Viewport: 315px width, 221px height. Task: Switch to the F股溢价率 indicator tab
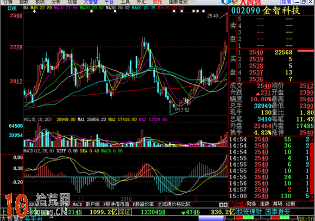143,204
